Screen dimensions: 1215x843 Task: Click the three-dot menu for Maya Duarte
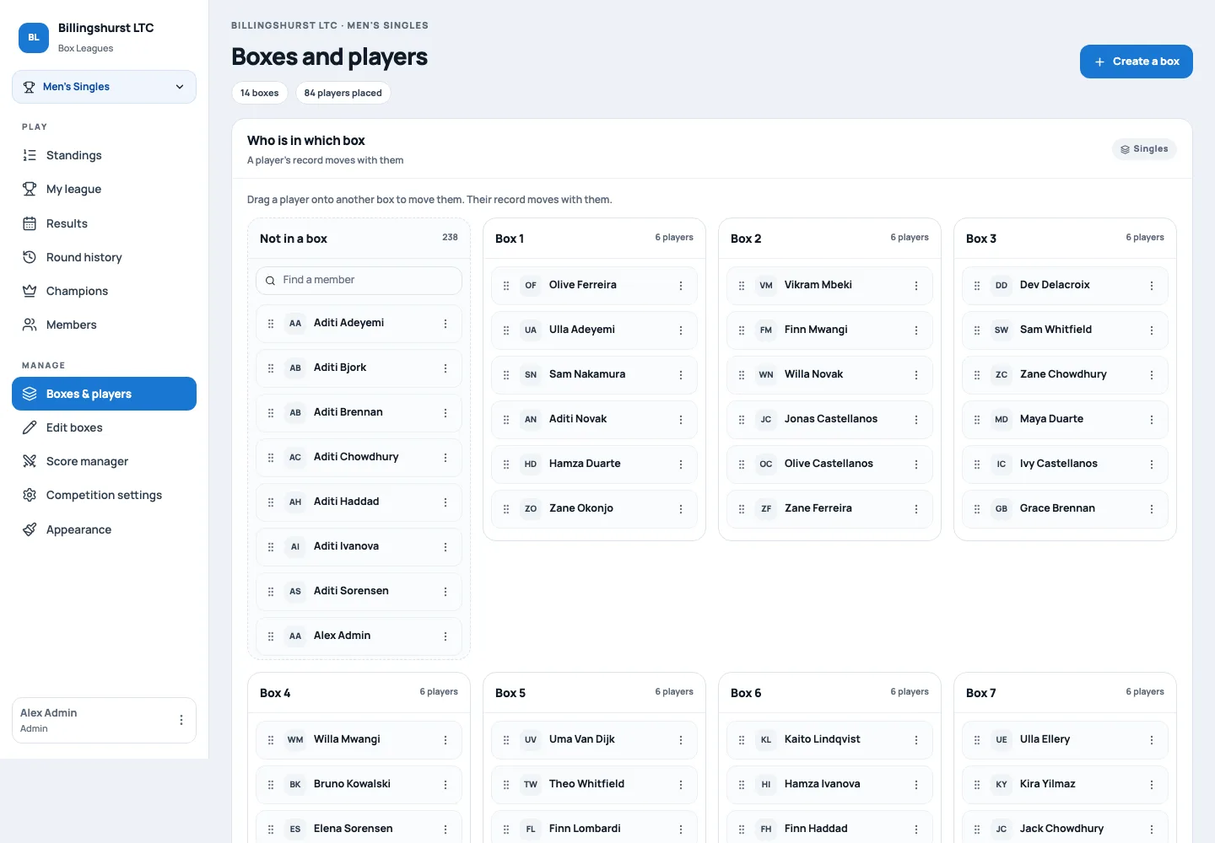pyautogui.click(x=1152, y=420)
